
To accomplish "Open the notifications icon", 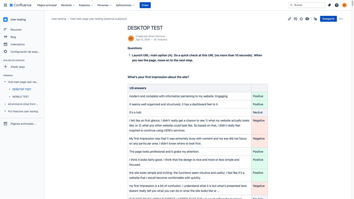I will [329, 5].
